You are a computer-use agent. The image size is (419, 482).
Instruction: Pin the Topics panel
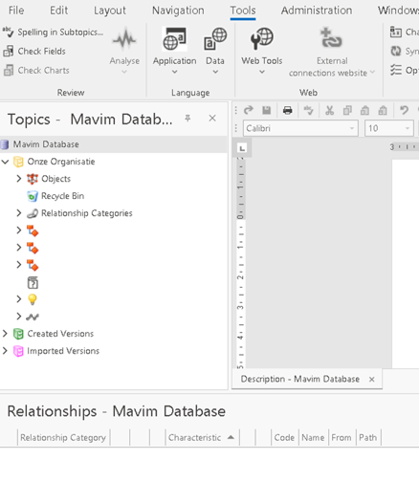pos(187,119)
